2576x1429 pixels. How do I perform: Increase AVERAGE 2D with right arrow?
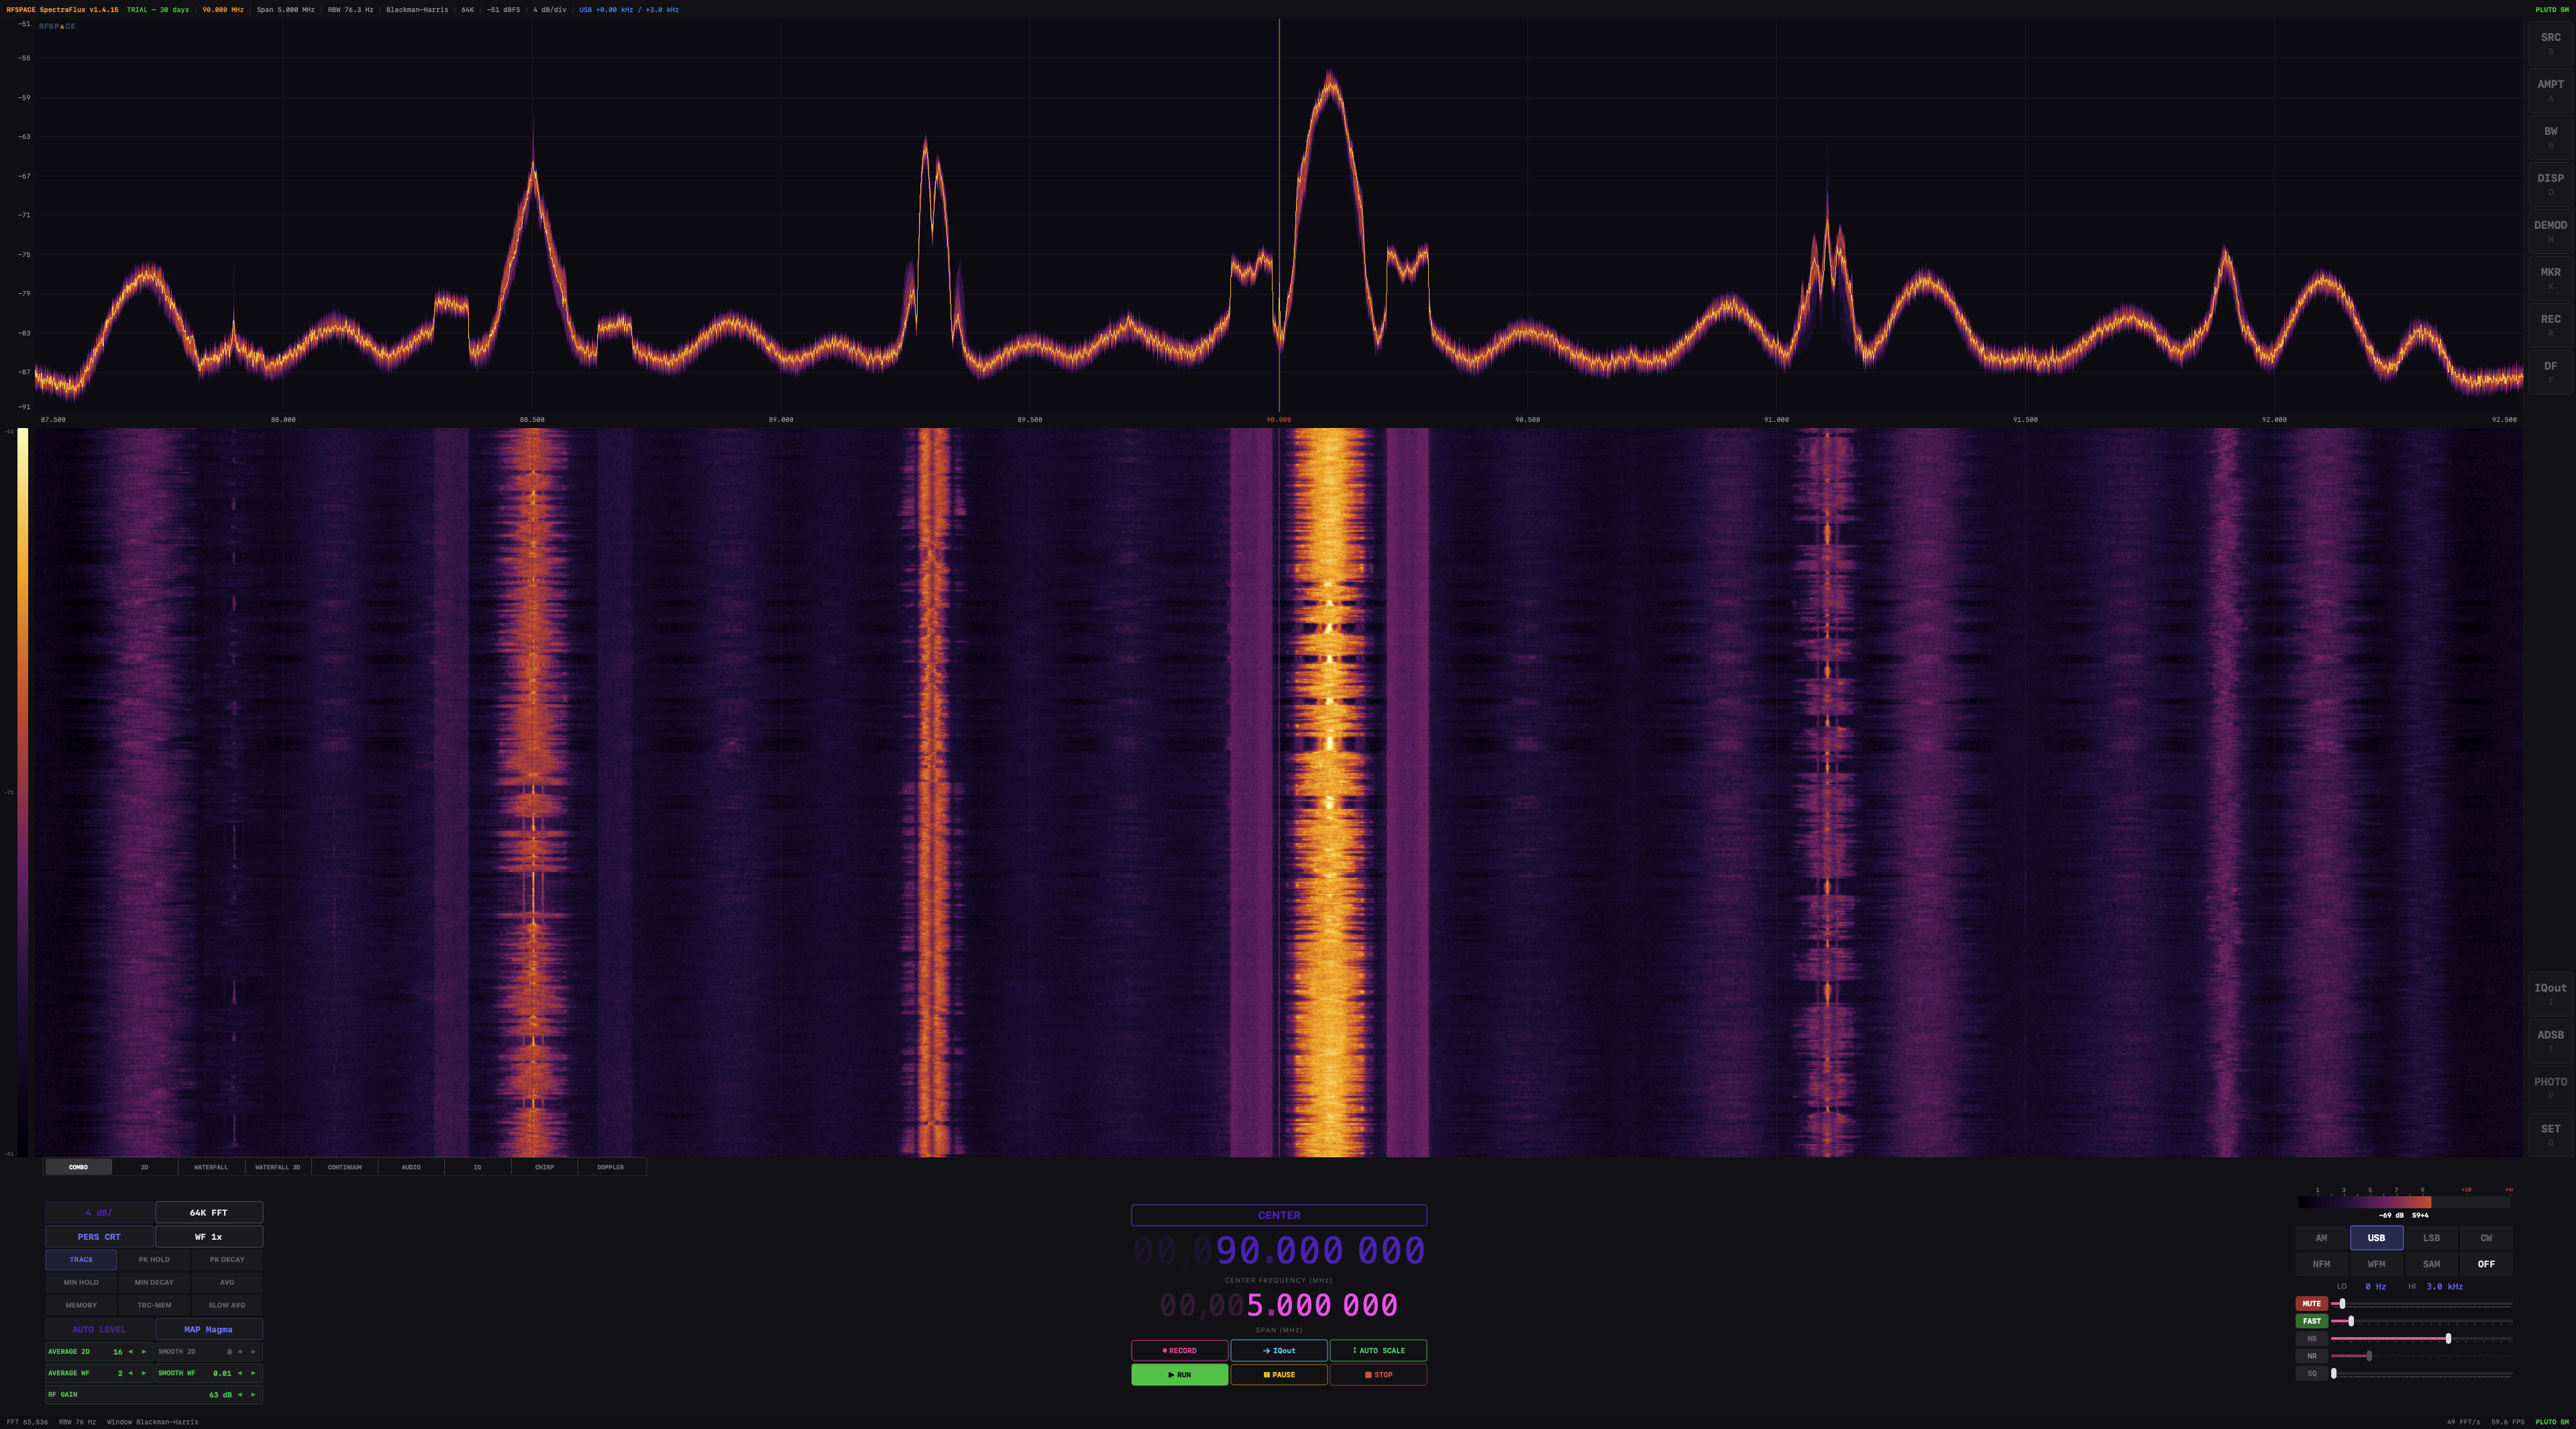(x=143, y=1352)
